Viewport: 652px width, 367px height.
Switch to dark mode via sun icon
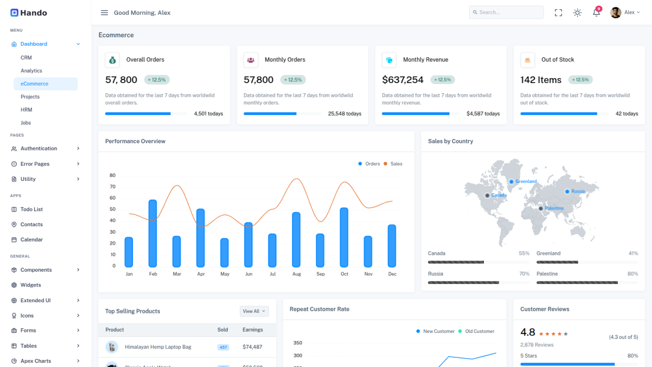point(577,12)
